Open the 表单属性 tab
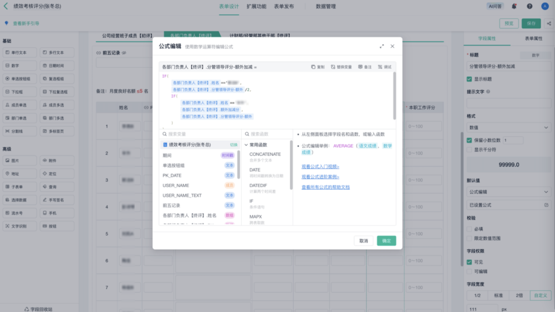555x312 pixels. [x=533, y=38]
